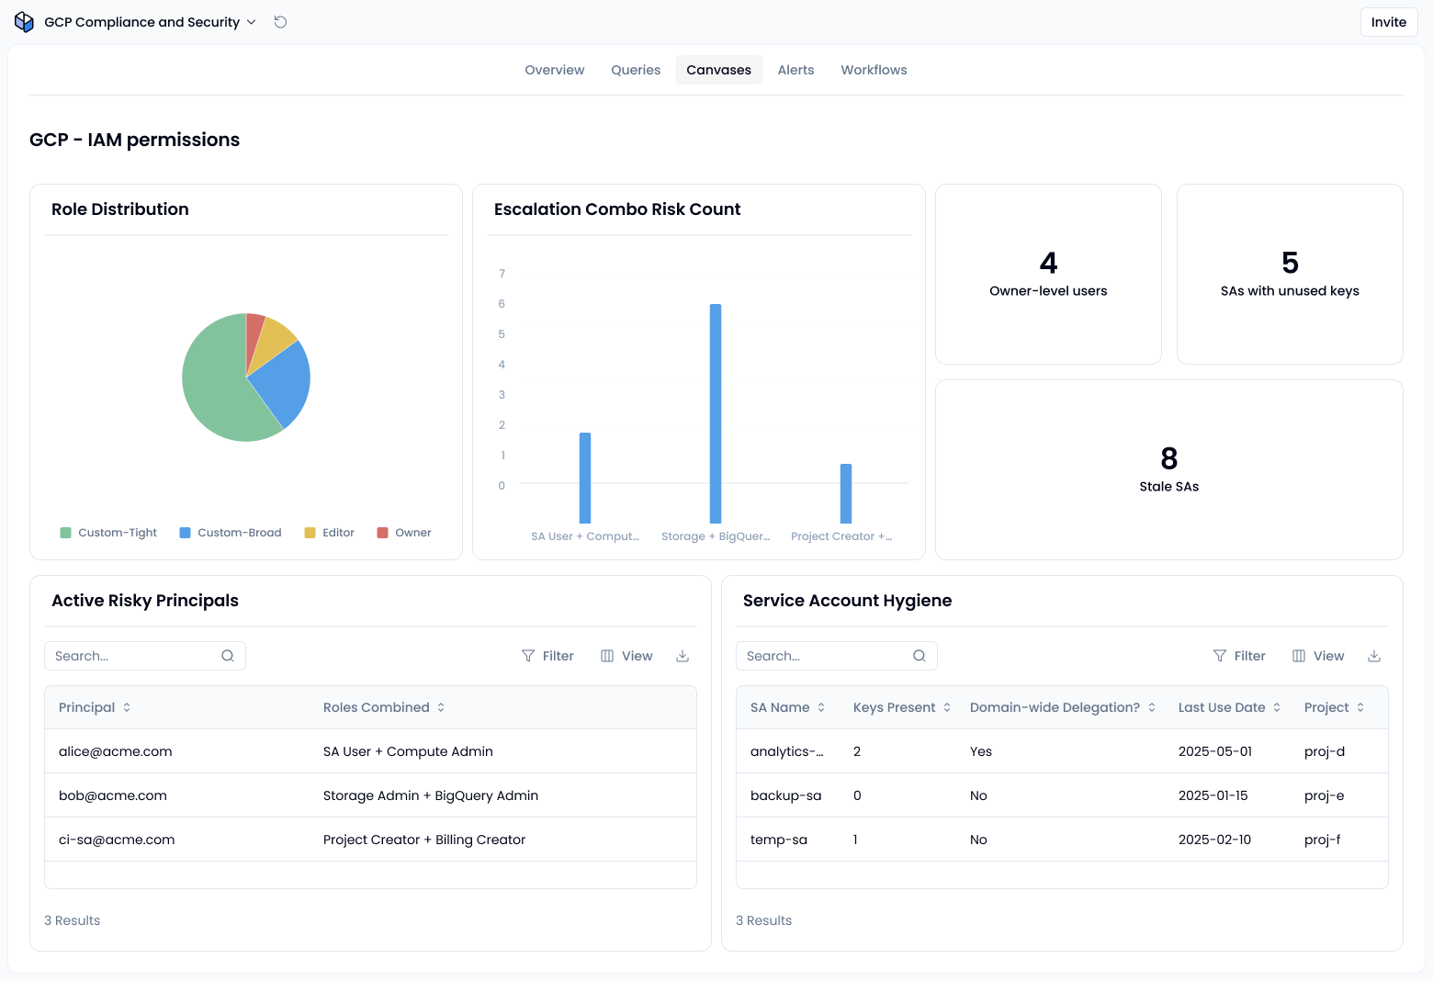Toggle Owner series in pie legend
1433x981 pixels.
pyautogui.click(x=404, y=533)
